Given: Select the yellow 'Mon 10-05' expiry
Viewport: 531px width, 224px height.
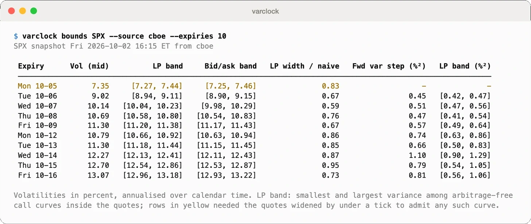Looking at the screenshot, I should [x=38, y=86].
